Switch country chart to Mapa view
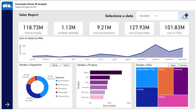The image size is (196, 110). pos(173,65)
